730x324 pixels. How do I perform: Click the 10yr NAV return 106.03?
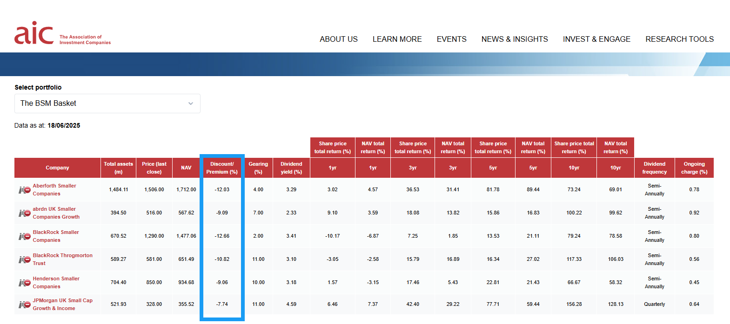[x=616, y=259]
